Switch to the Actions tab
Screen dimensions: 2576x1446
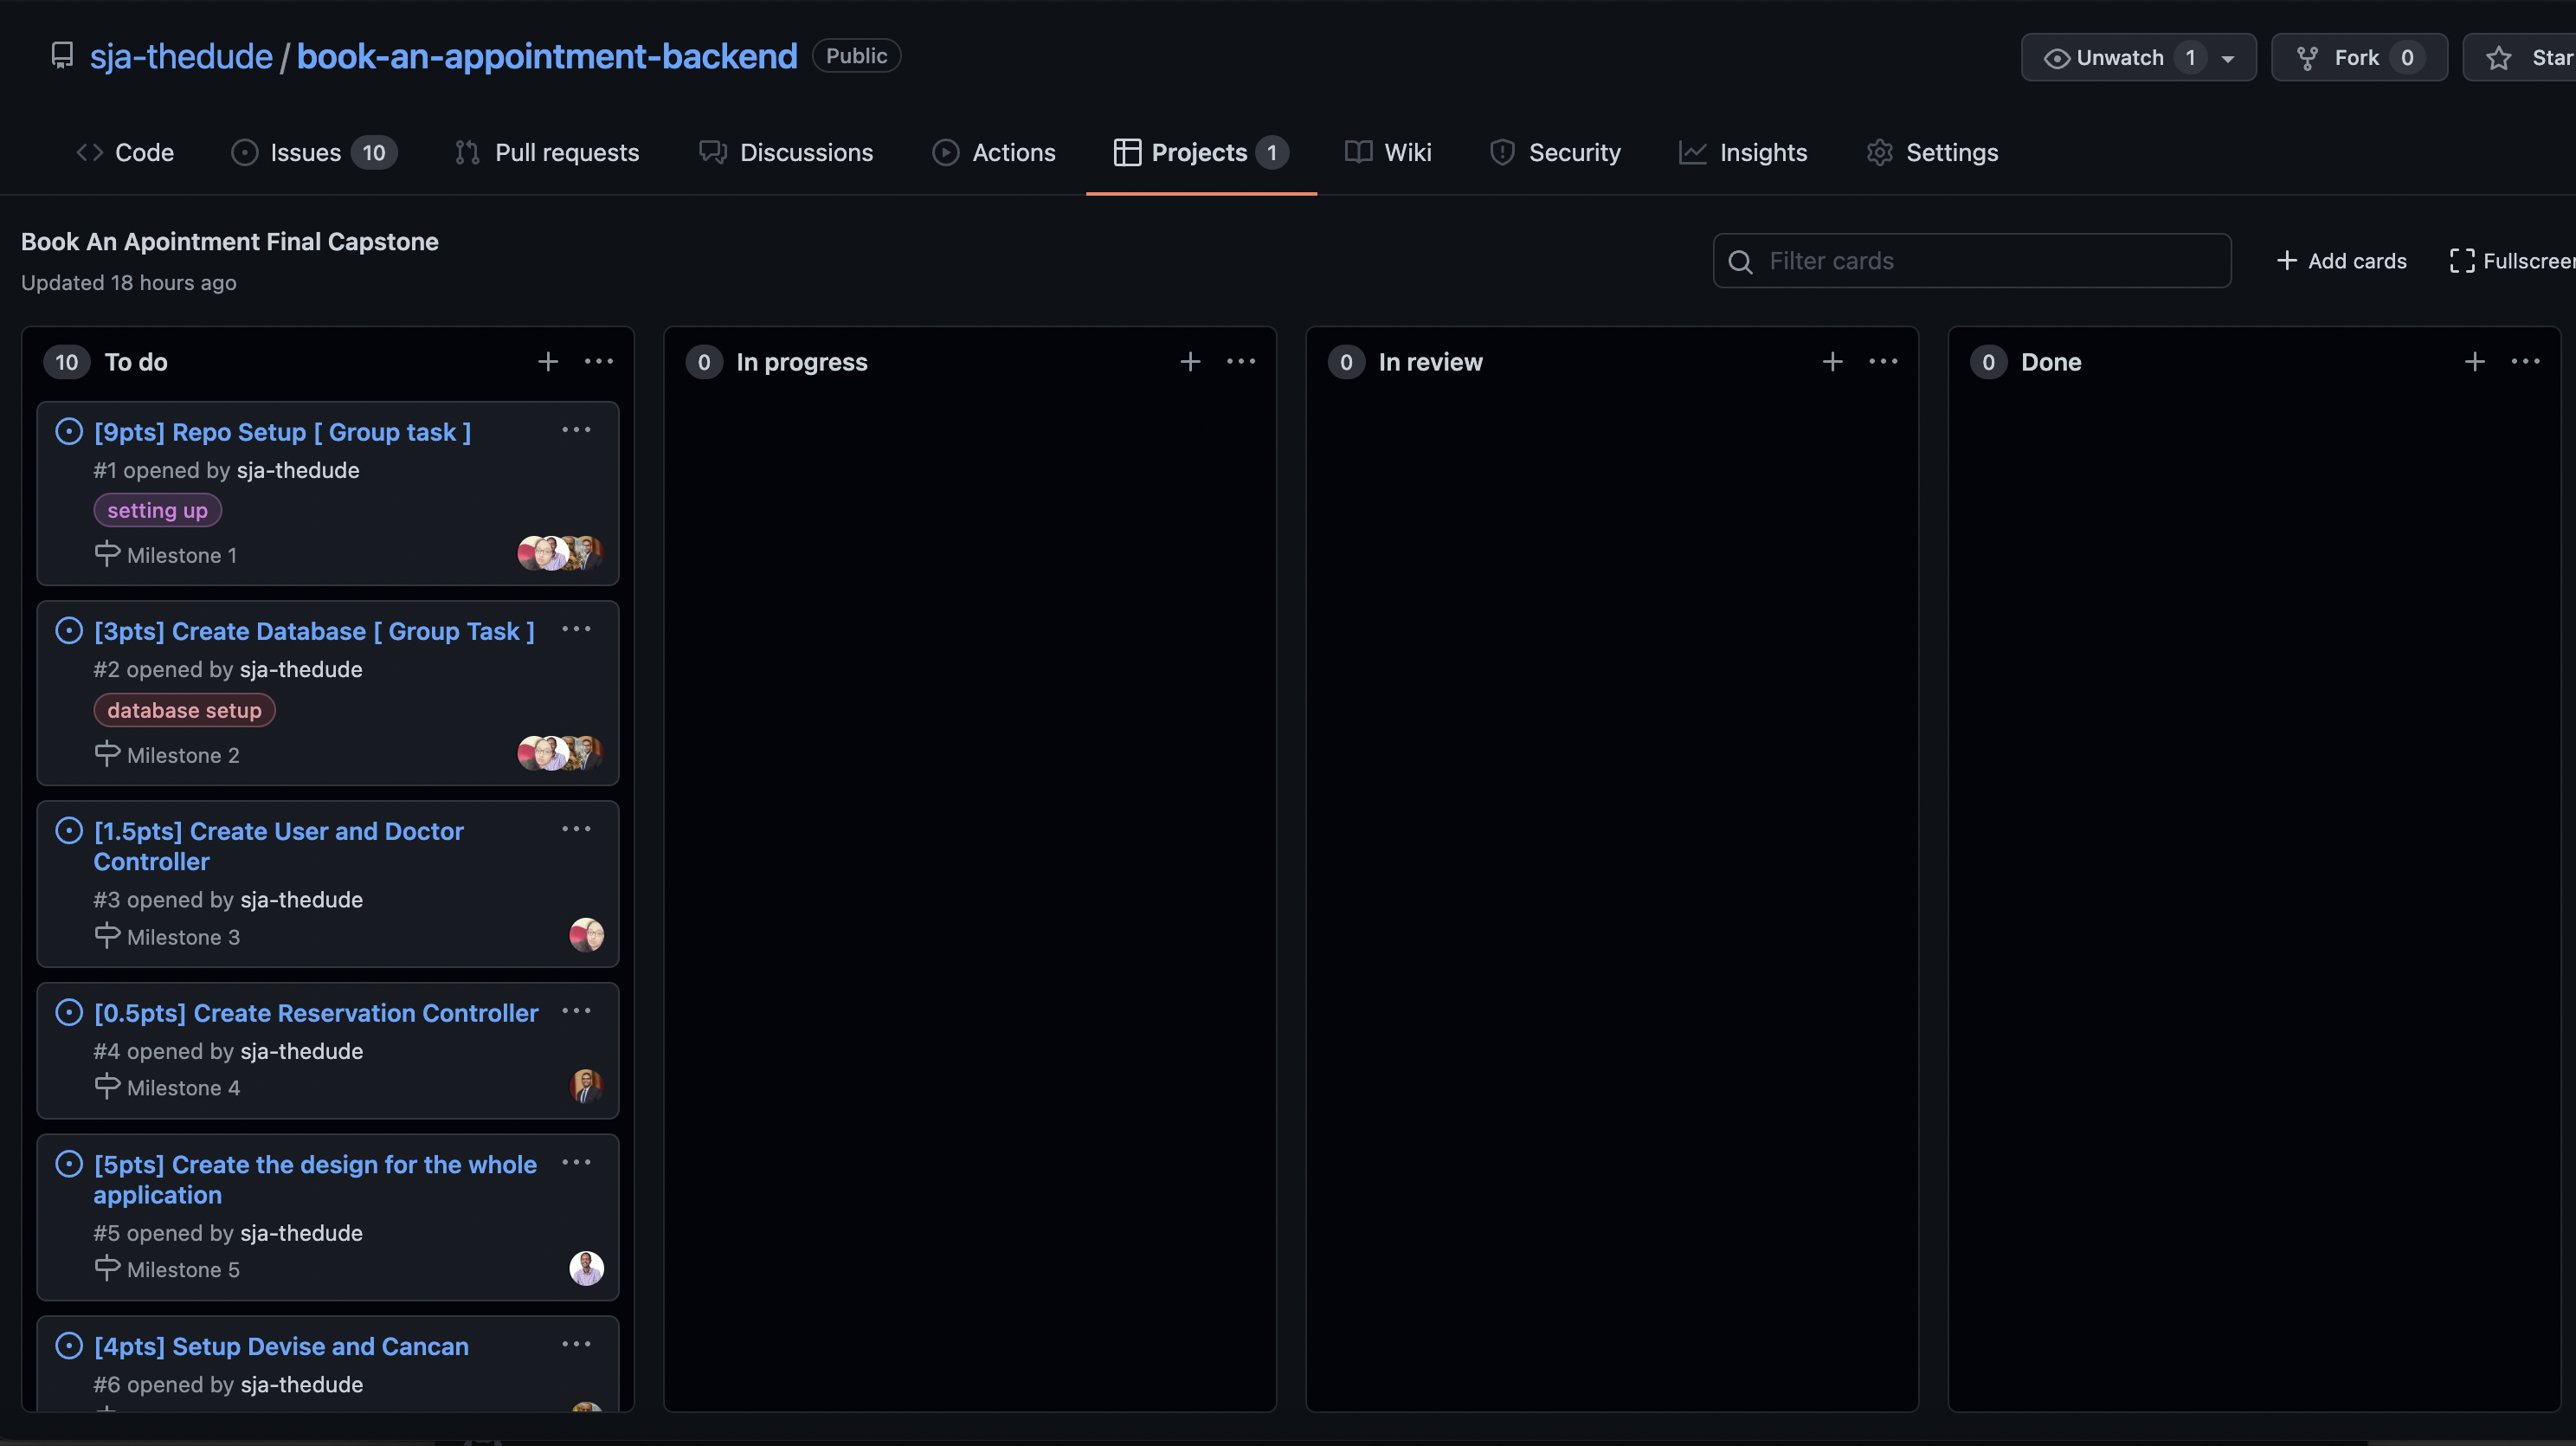(x=1013, y=152)
